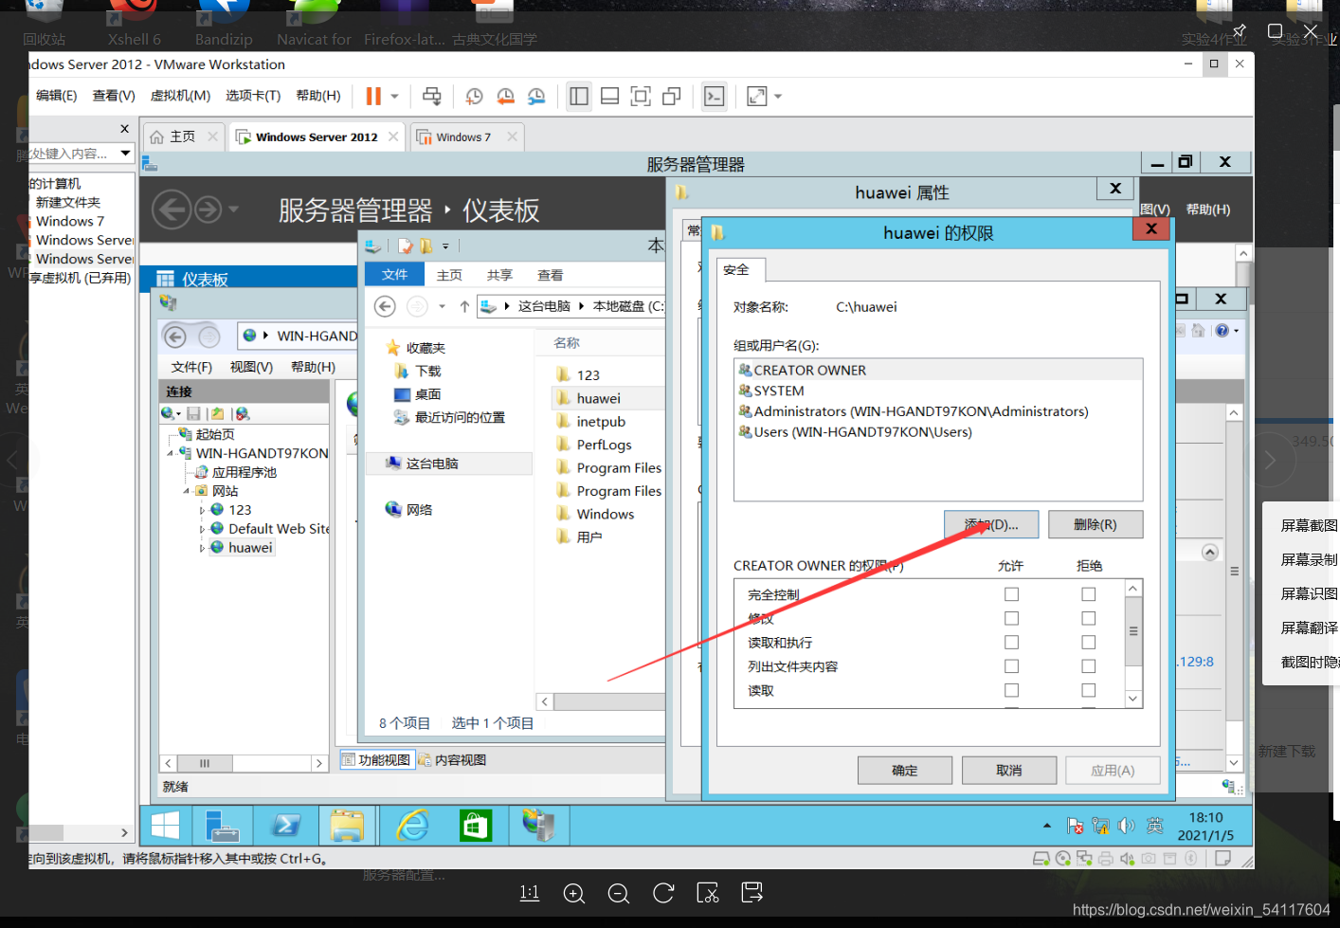Zoom in with magnifier plus icon

click(573, 893)
